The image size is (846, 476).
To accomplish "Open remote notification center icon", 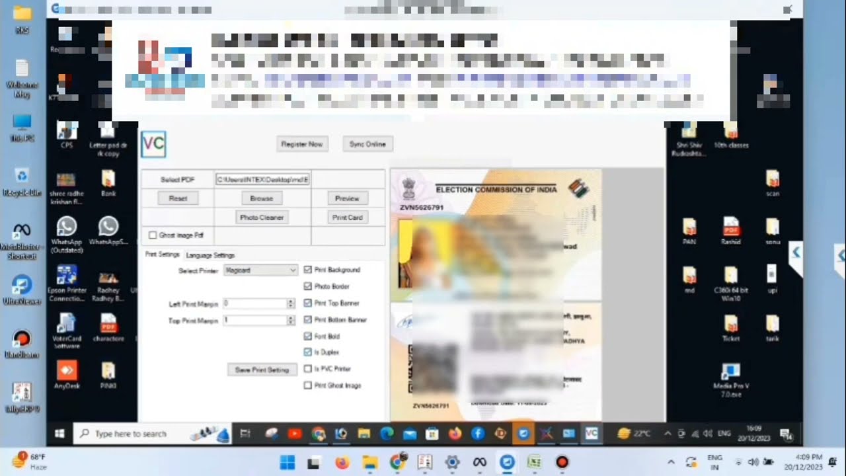I will coord(786,434).
